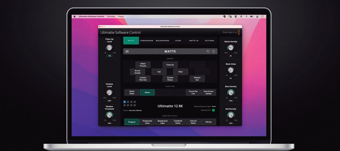Open the Apple menu
The width and height of the screenshot is (340, 151).
74,17
